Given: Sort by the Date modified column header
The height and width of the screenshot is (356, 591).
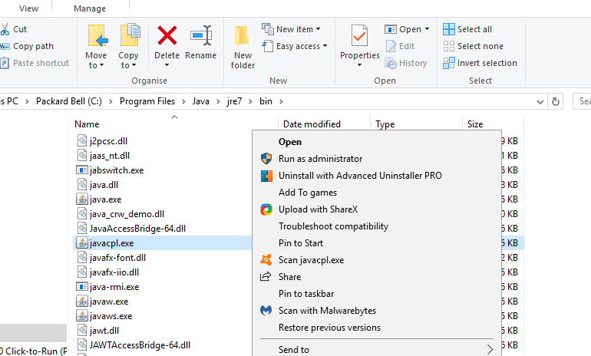Looking at the screenshot, I should coord(312,124).
